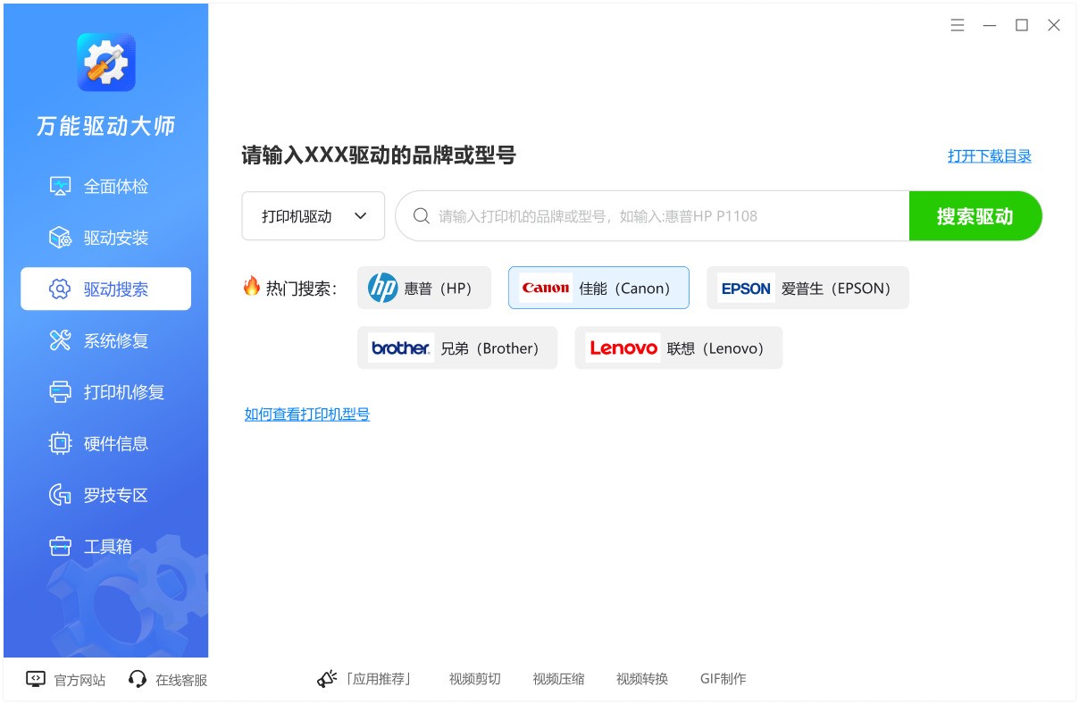
Task: Select the 驱动搜索 sidebar tab
Action: [105, 289]
